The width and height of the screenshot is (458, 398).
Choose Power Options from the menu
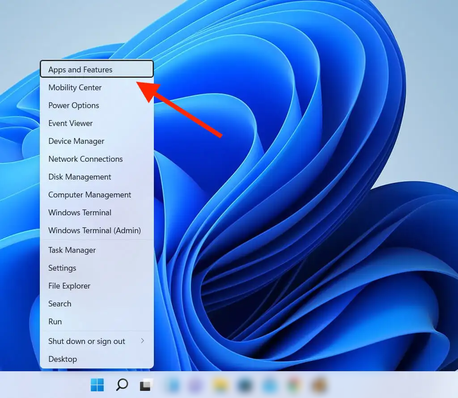[74, 105]
